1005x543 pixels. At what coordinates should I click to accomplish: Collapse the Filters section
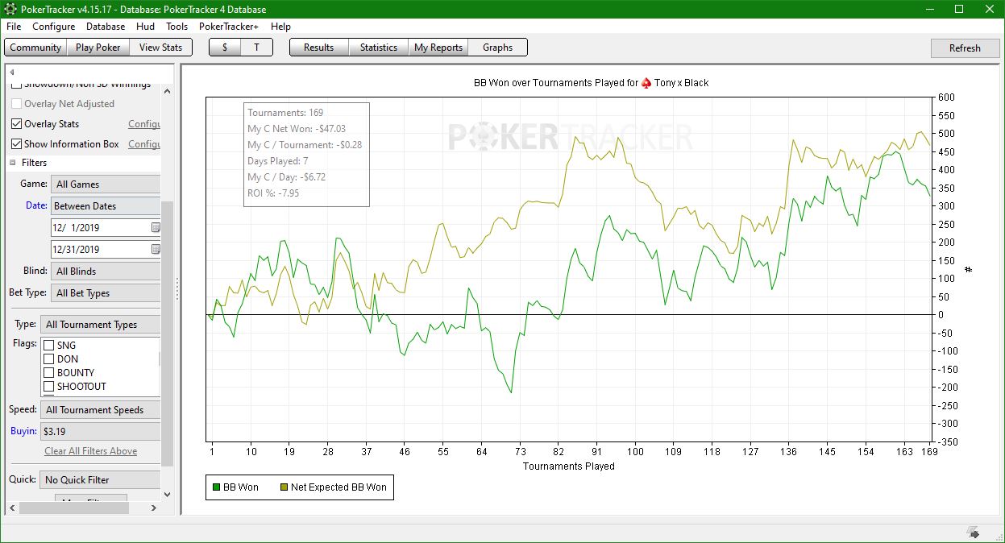(x=13, y=163)
